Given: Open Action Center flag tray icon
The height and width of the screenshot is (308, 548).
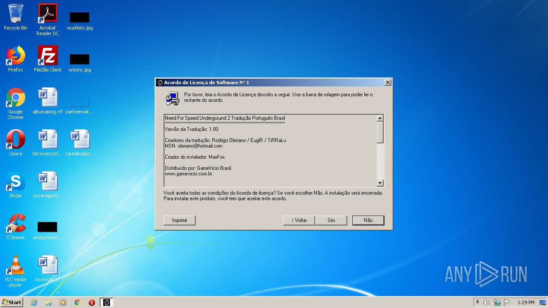Looking at the screenshot, I should (507, 302).
